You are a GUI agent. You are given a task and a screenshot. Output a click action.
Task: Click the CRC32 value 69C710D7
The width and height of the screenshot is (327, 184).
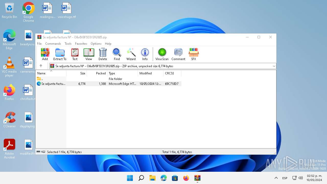coord(172,84)
